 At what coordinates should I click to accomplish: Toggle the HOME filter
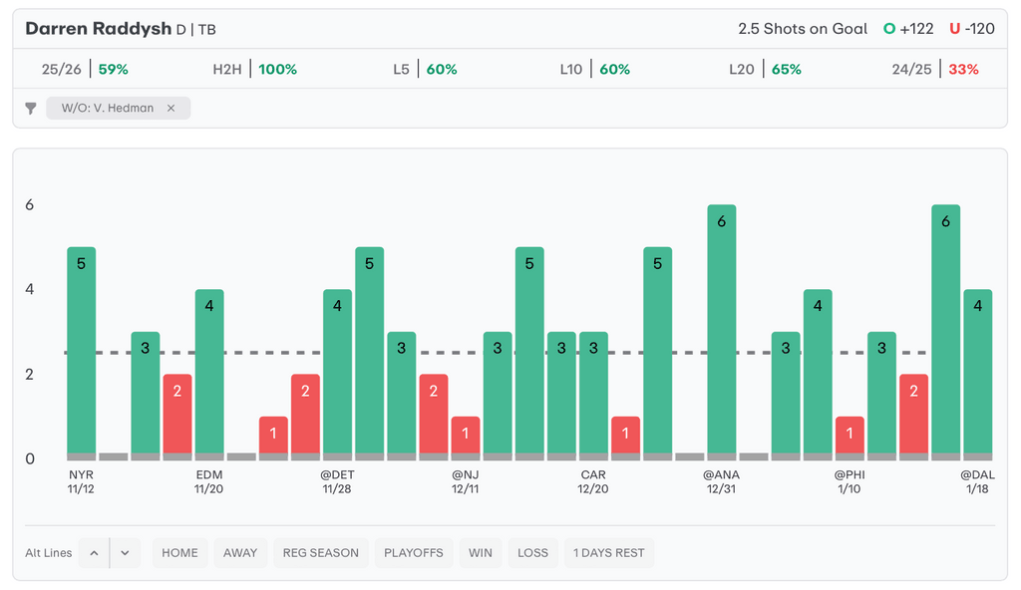[x=179, y=553]
